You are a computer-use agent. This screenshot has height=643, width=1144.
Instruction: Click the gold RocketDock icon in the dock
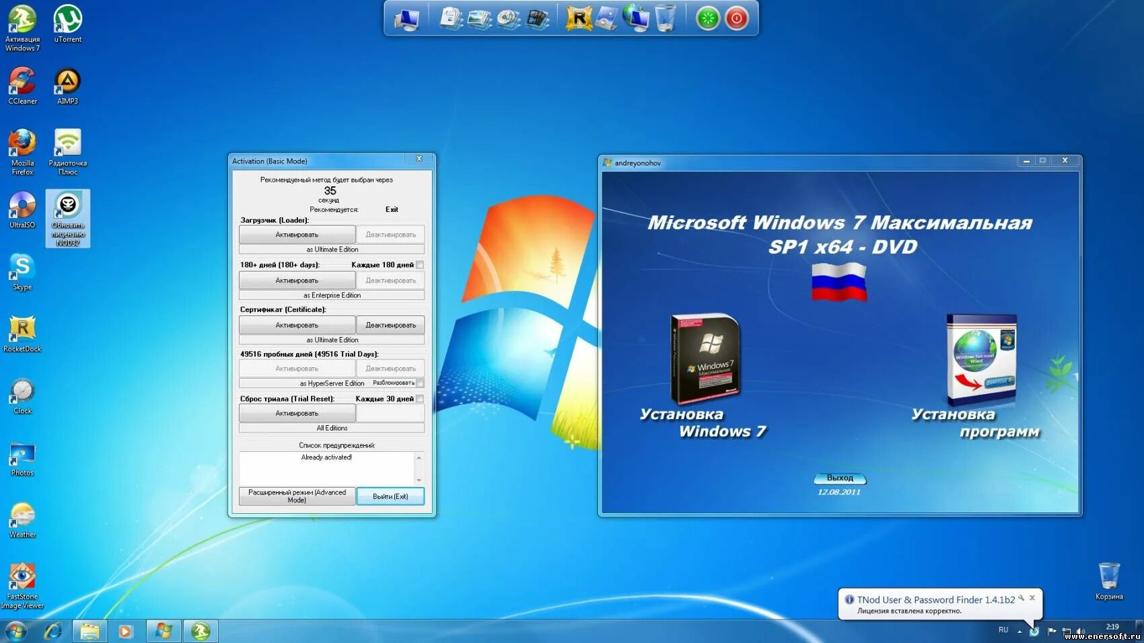pyautogui.click(x=578, y=18)
